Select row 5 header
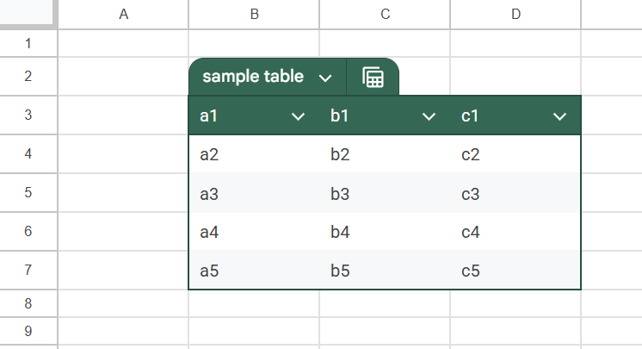 click(x=28, y=192)
